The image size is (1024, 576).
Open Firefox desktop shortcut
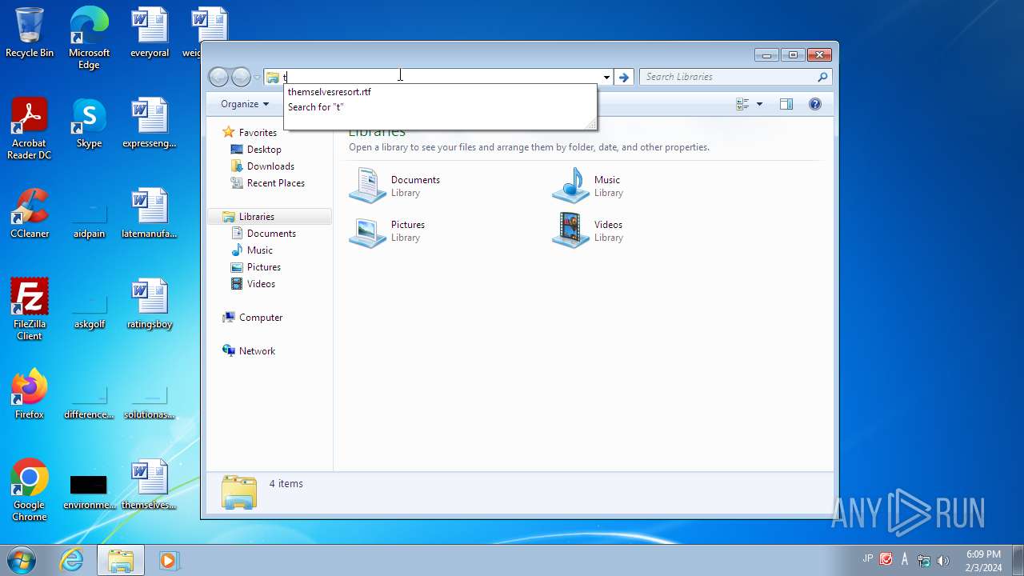tap(30, 394)
